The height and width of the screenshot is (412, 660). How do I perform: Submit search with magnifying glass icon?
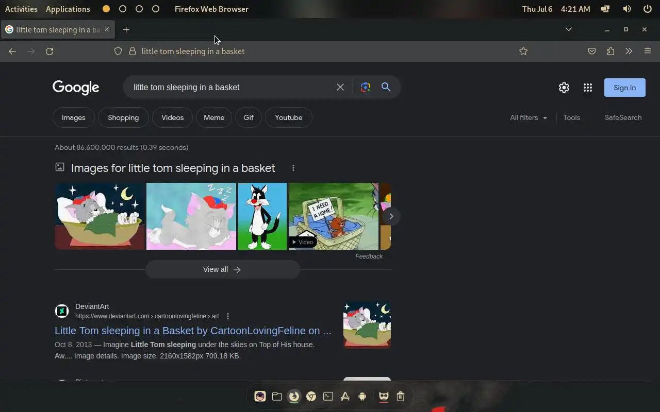coord(386,87)
